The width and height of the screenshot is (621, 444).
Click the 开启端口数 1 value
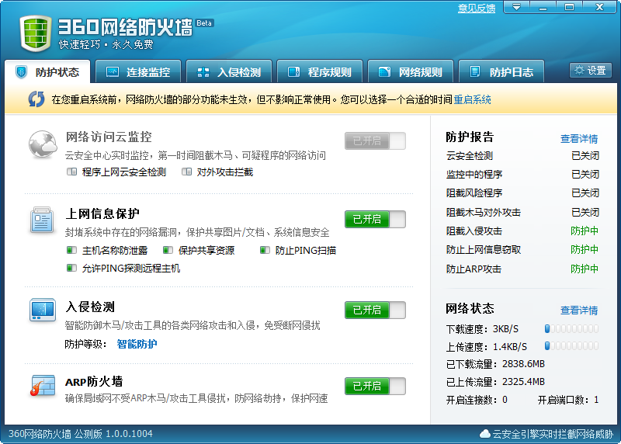click(596, 400)
